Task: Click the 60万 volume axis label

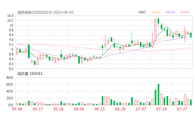Action: pyautogui.click(x=10, y=85)
